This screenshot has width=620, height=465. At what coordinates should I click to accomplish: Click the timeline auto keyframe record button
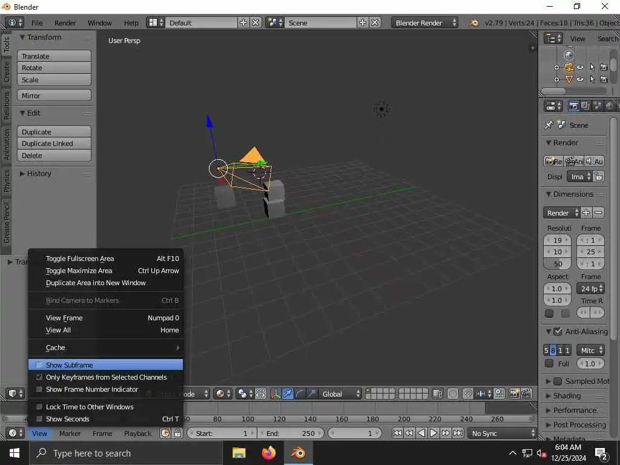point(165,434)
